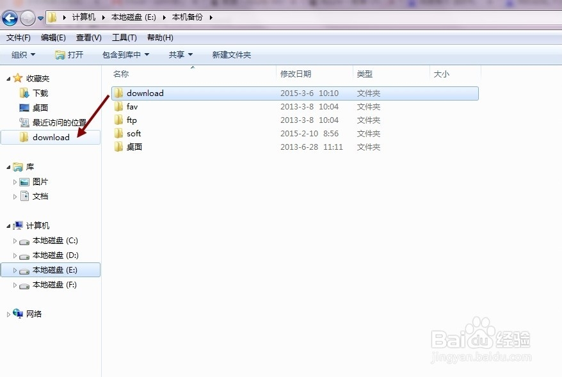The height and width of the screenshot is (377, 562).
Task: Click the date 2015-3-6 10:10
Action: coord(309,93)
